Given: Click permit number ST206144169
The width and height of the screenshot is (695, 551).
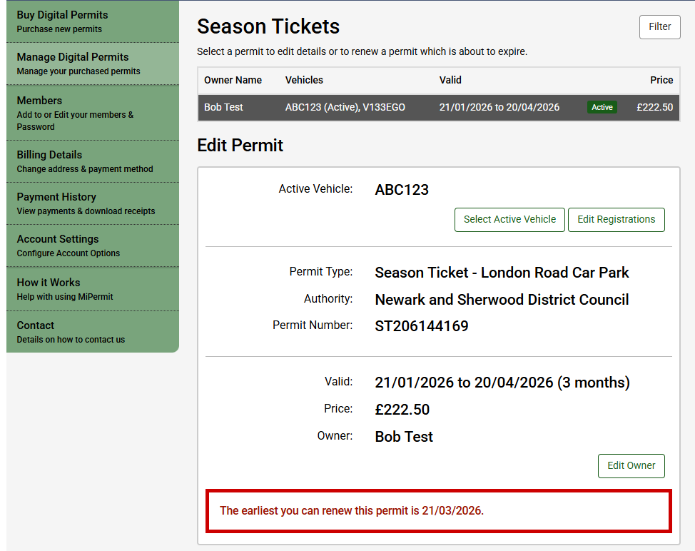Looking at the screenshot, I should (x=421, y=327).
